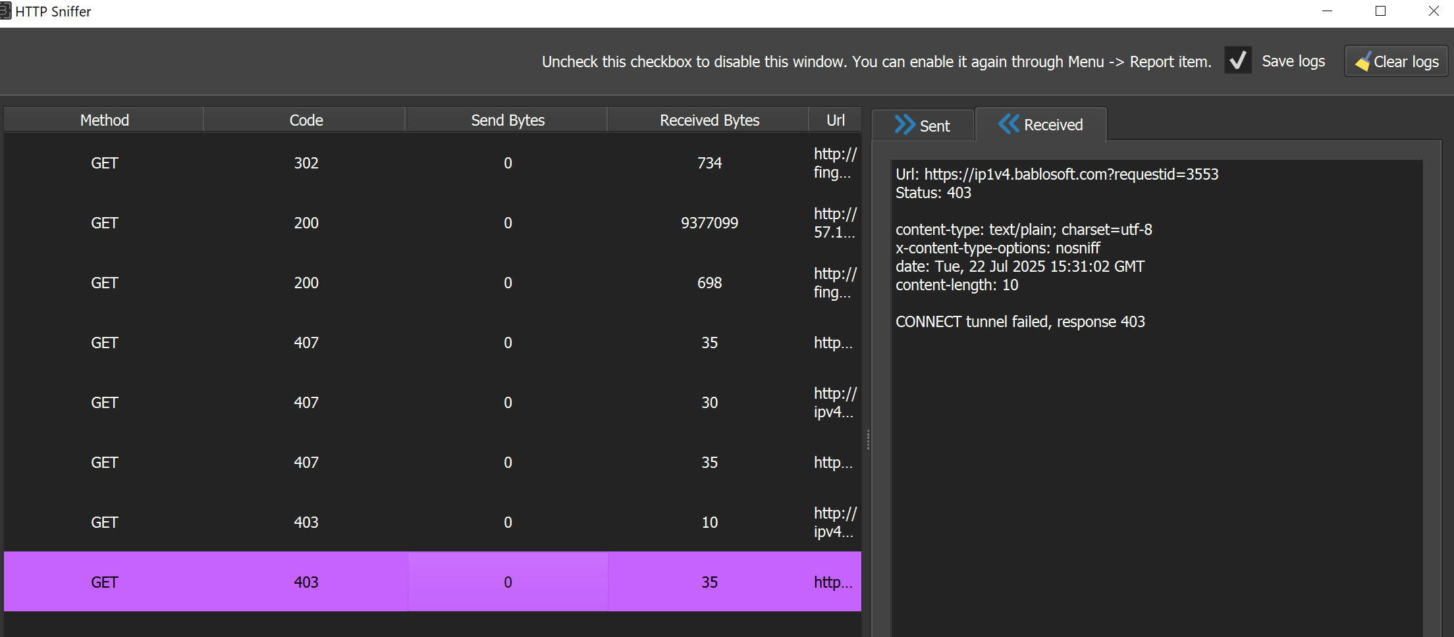
Task: Click the Url column header
Action: 835,120
